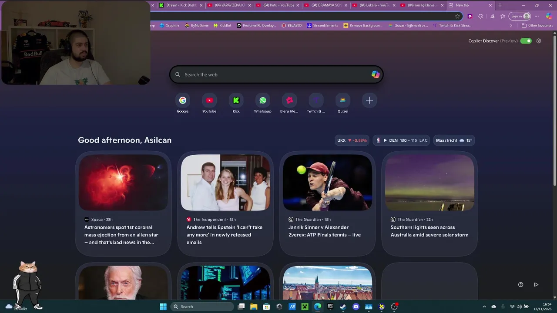The image size is (557, 313).
Task: Click the Search the web field
Action: (x=276, y=74)
